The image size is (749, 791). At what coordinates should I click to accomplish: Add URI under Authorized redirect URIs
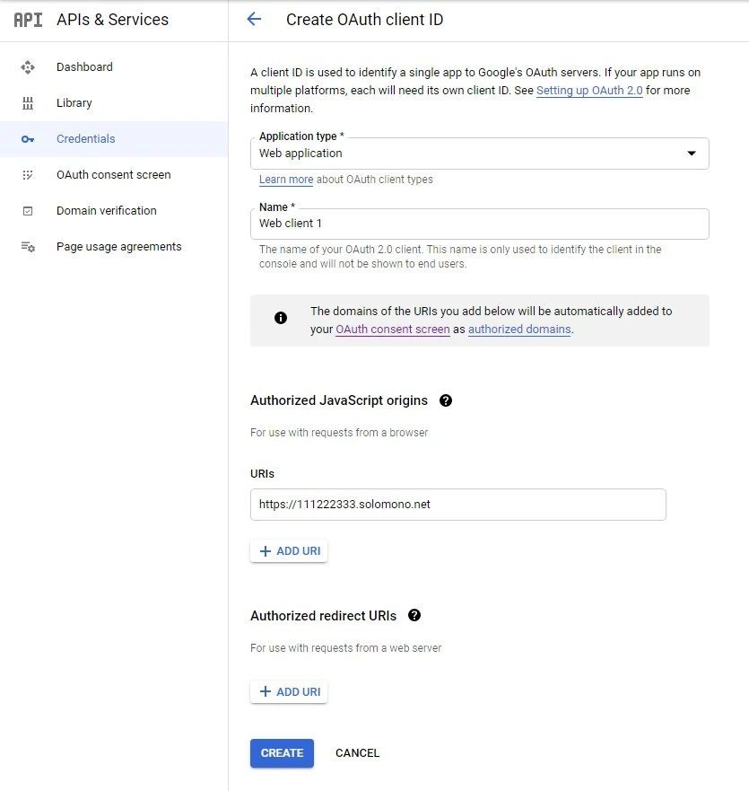(289, 692)
